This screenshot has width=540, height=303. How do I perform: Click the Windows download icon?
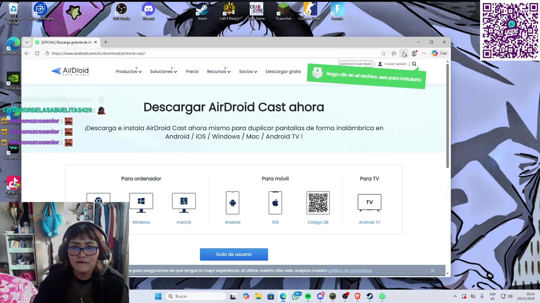141,203
